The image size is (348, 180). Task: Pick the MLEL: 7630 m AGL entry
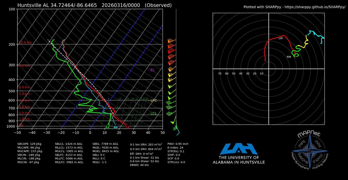coord(106,147)
